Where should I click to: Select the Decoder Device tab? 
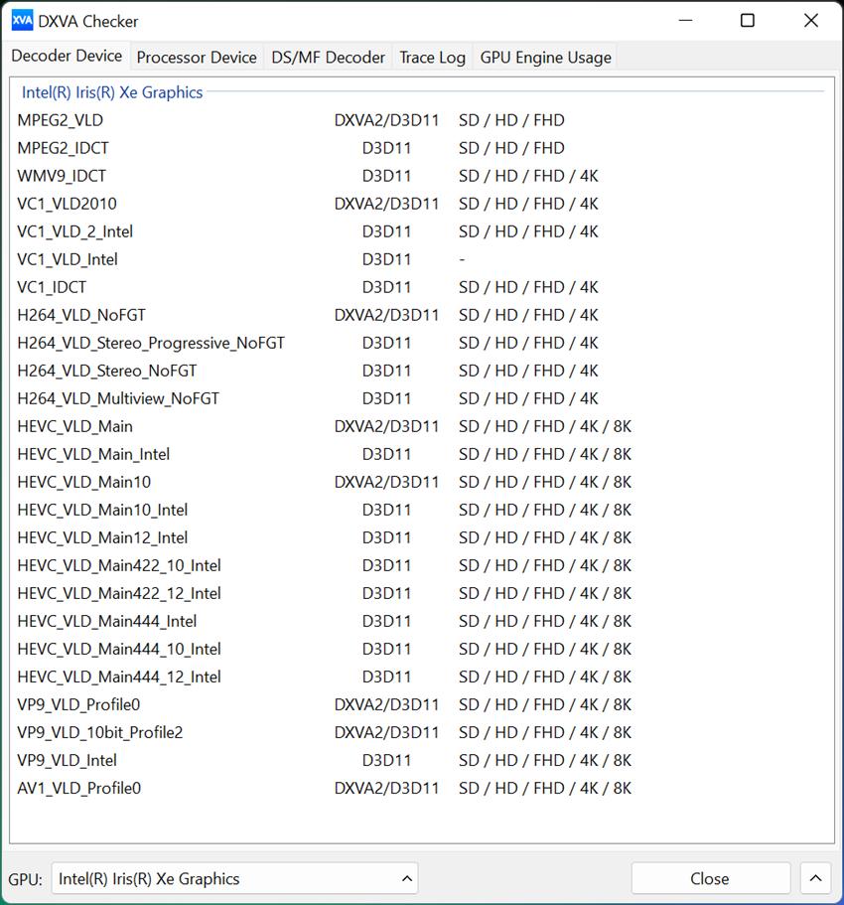coord(67,56)
